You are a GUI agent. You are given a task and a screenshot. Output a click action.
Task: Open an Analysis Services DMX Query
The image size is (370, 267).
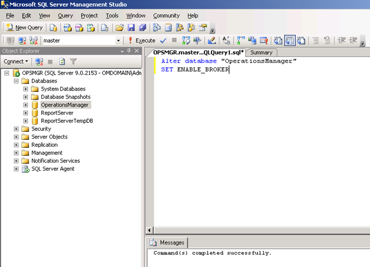click(79, 28)
